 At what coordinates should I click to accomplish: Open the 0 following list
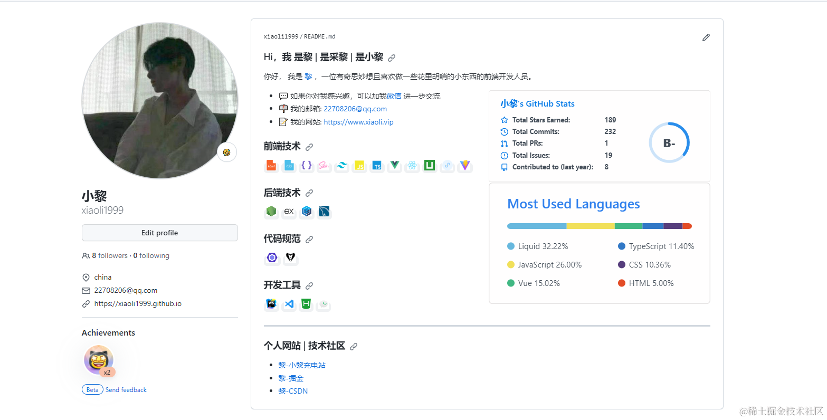coord(151,255)
